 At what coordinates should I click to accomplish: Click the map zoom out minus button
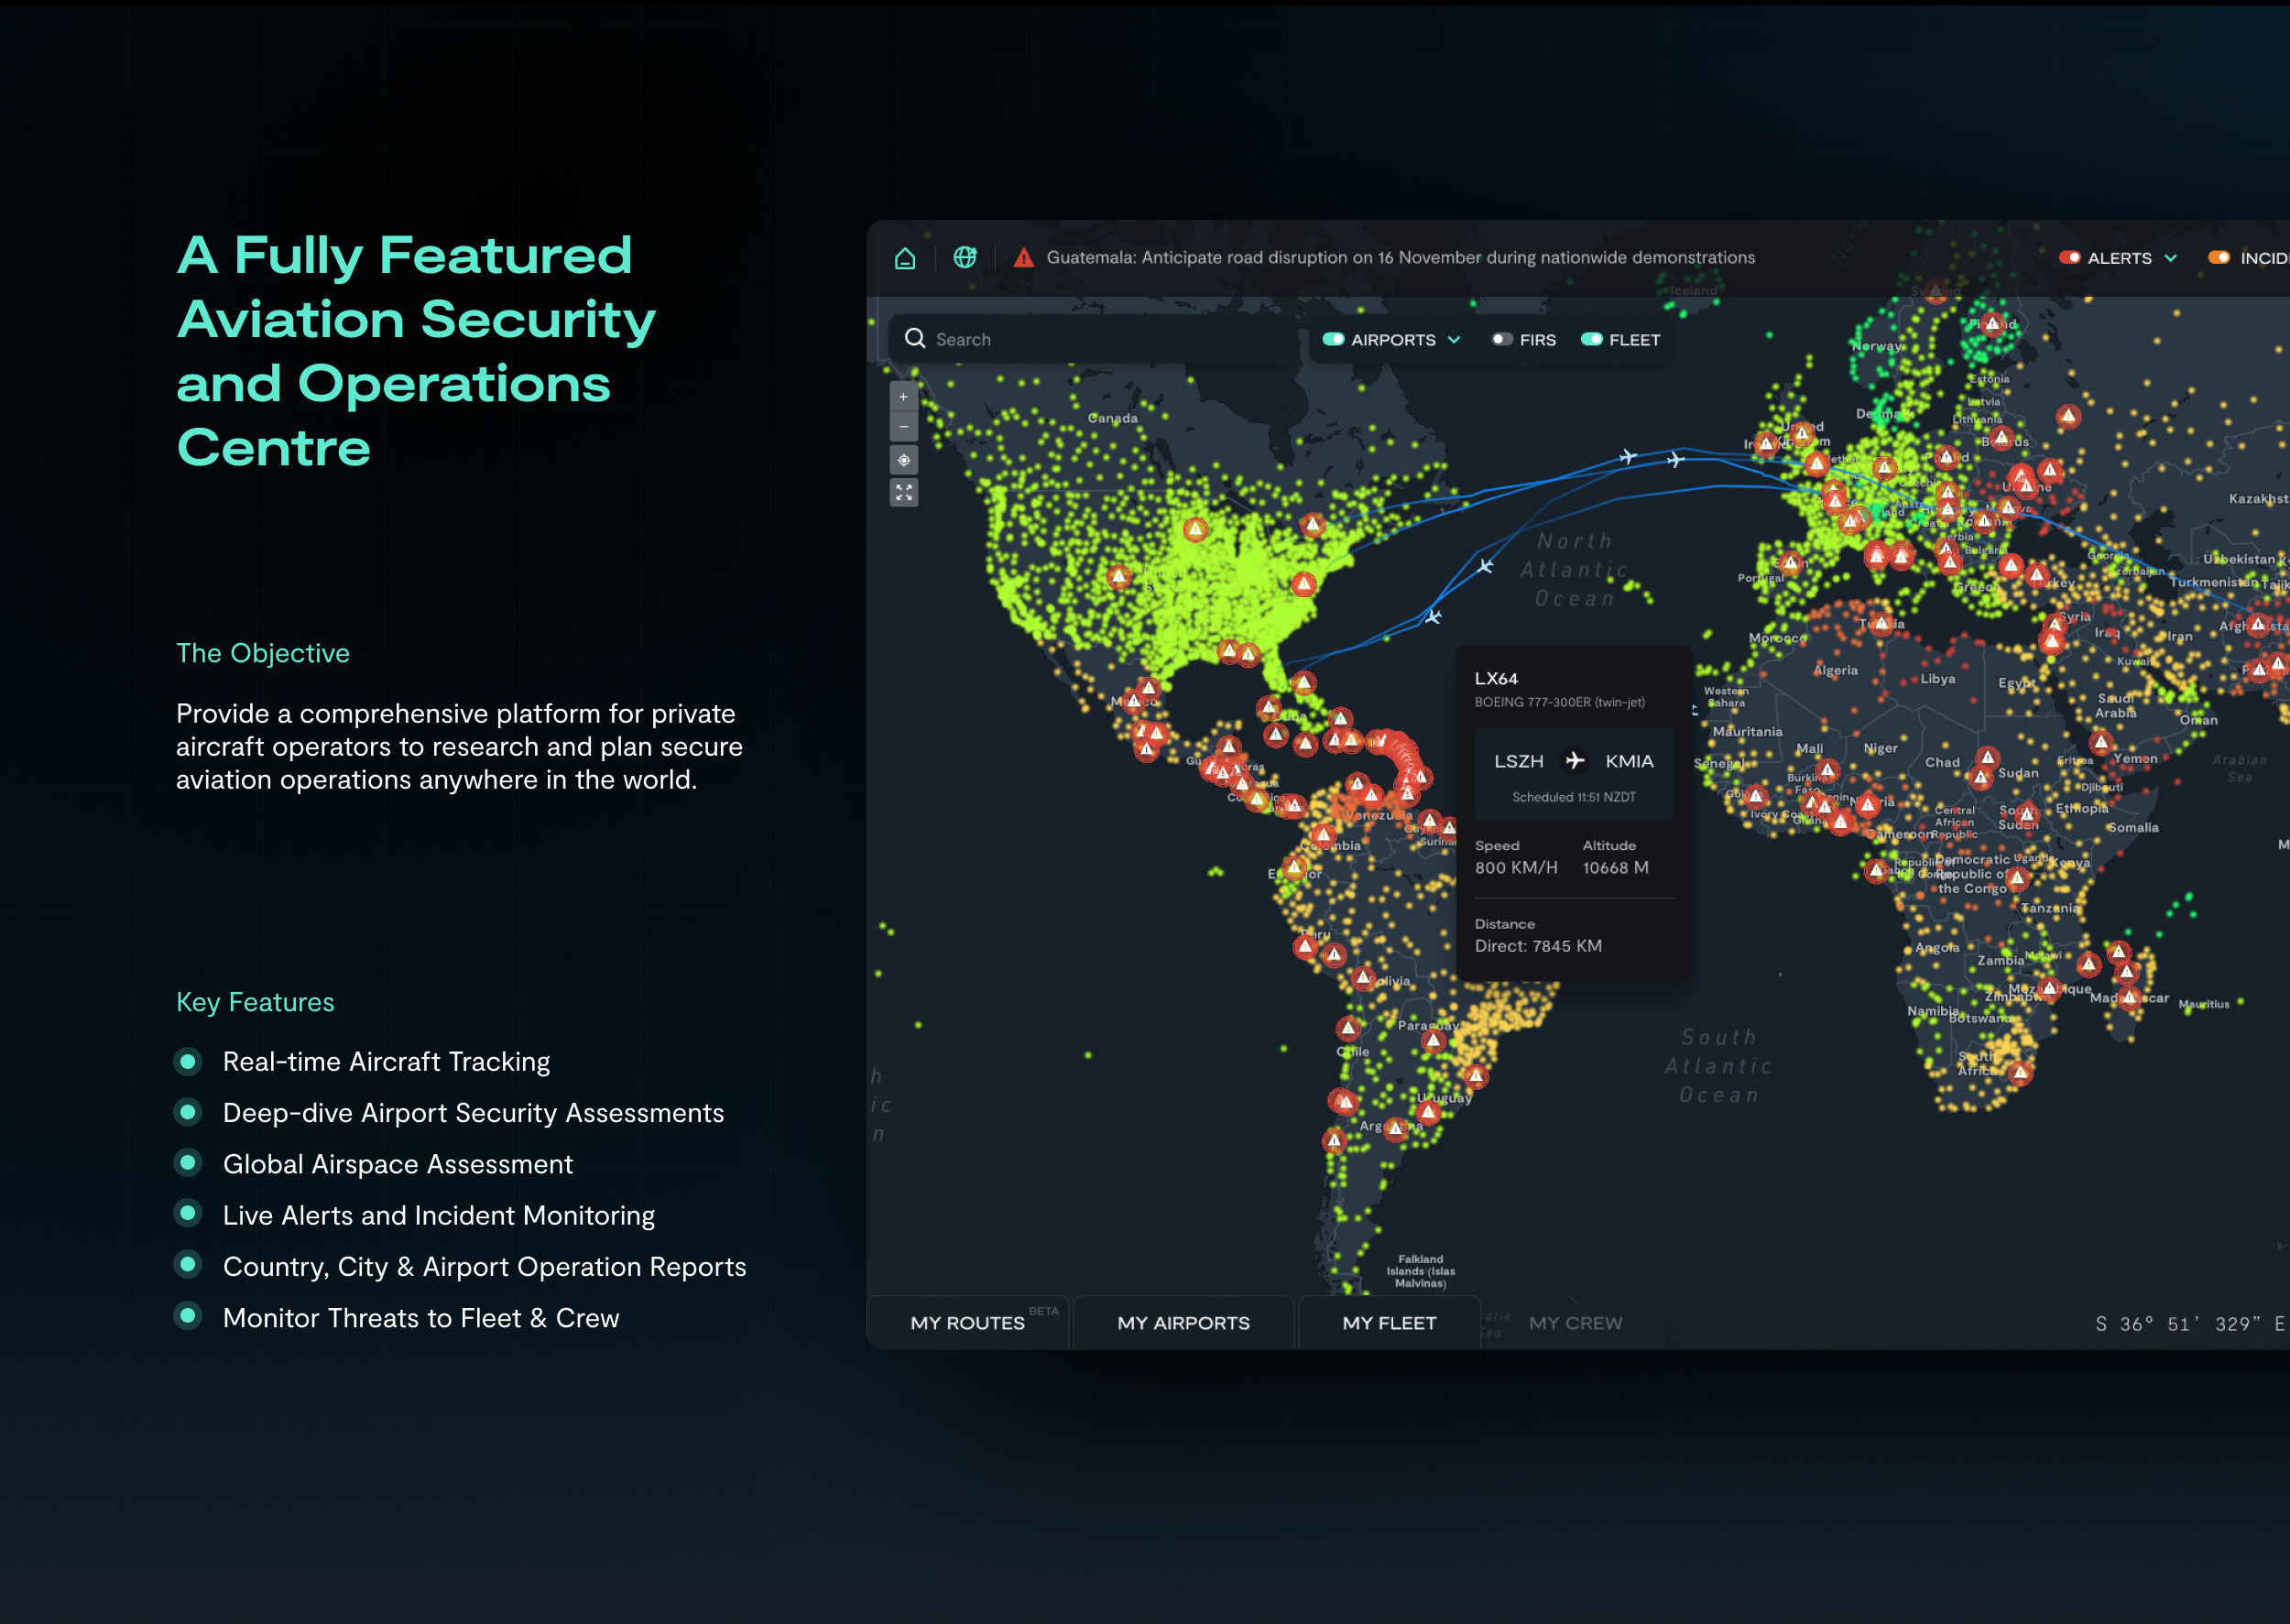pos(903,427)
